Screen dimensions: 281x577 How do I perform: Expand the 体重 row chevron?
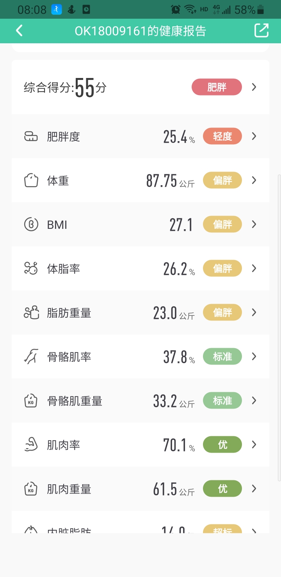(x=254, y=180)
